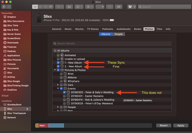Toggle Pictures & Photos folder checkbox
Image resolution: width=192 pixels, height=133 pixels.
(58, 70)
